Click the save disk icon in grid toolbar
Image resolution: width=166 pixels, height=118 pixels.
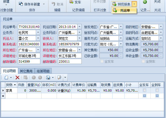48,77
